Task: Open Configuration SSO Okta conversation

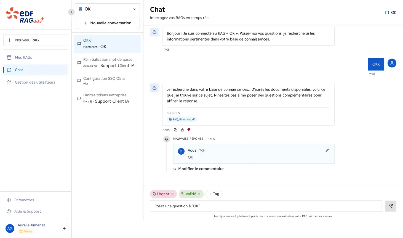Action: tap(107, 81)
